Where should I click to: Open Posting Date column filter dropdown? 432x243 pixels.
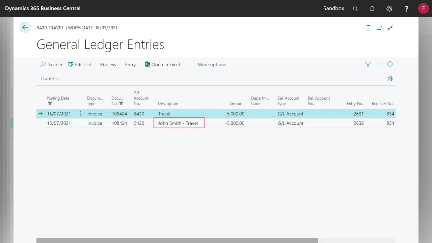pyautogui.click(x=50, y=104)
